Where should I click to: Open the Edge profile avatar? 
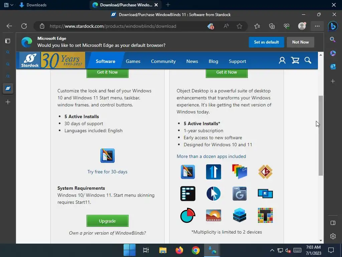[x=302, y=26]
